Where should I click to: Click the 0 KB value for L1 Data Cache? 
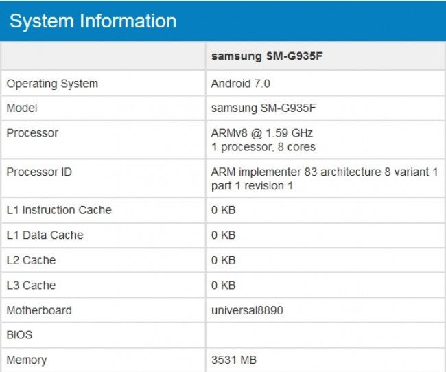tap(224, 235)
